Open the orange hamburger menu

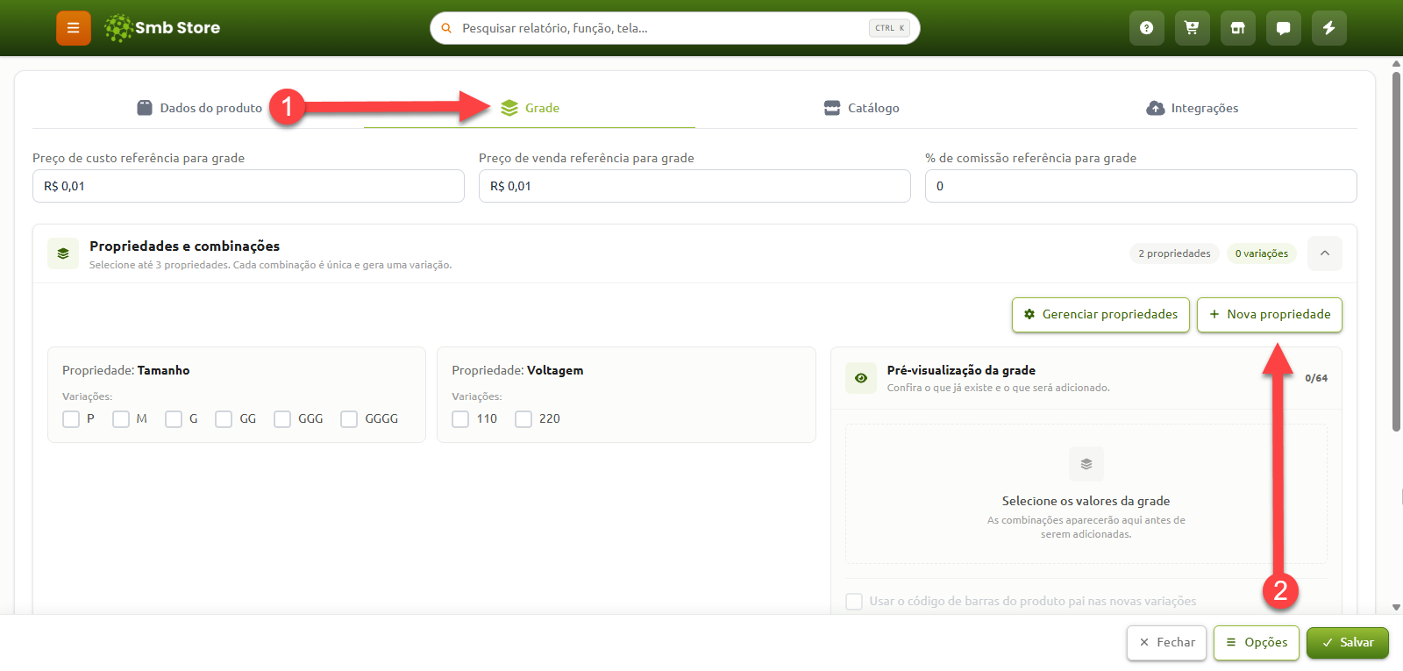coord(74,28)
